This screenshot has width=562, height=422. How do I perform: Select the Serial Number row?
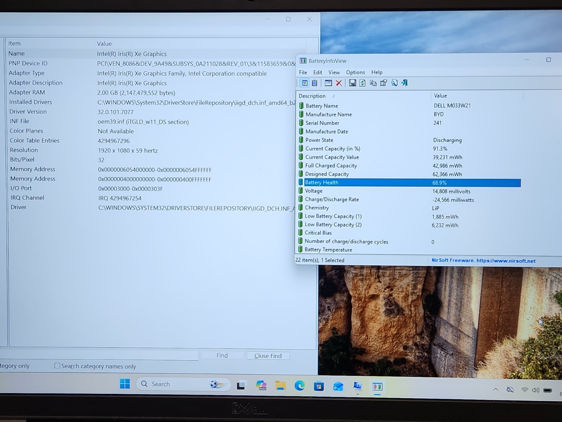[409, 123]
